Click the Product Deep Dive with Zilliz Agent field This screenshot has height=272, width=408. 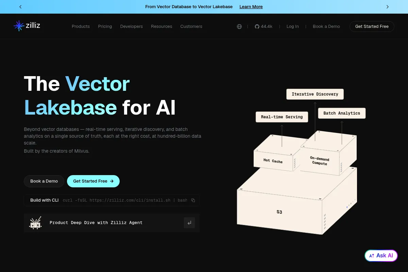(x=112, y=223)
